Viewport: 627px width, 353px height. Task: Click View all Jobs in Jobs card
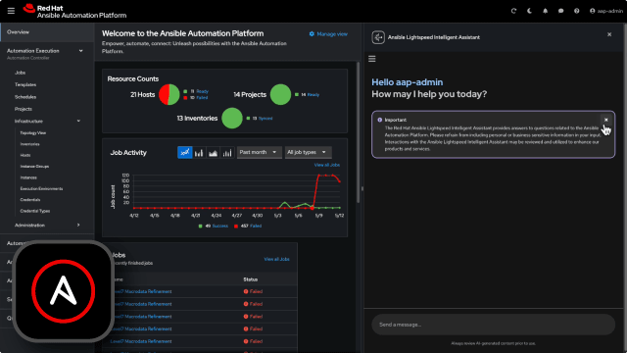click(276, 259)
